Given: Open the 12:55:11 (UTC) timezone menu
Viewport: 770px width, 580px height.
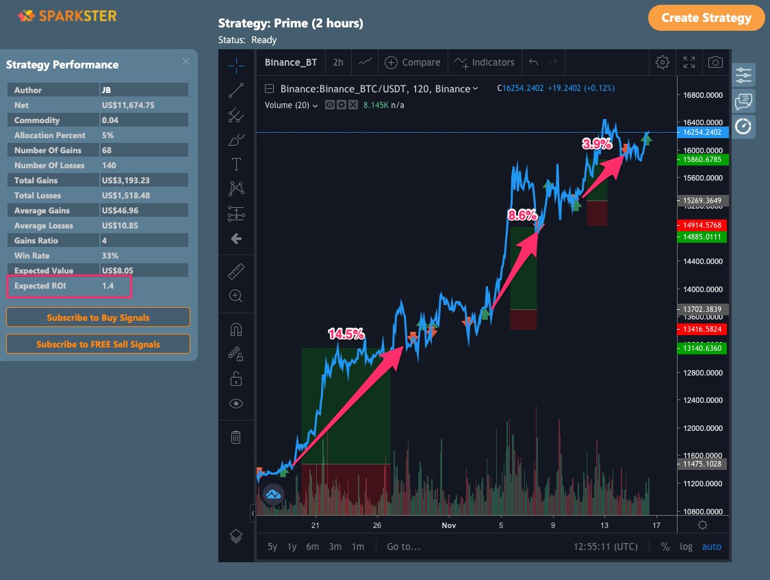Looking at the screenshot, I should (x=606, y=546).
